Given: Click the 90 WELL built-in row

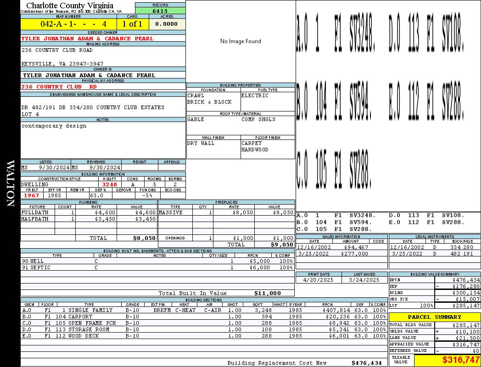Looking at the screenshot, I should 157,261.
